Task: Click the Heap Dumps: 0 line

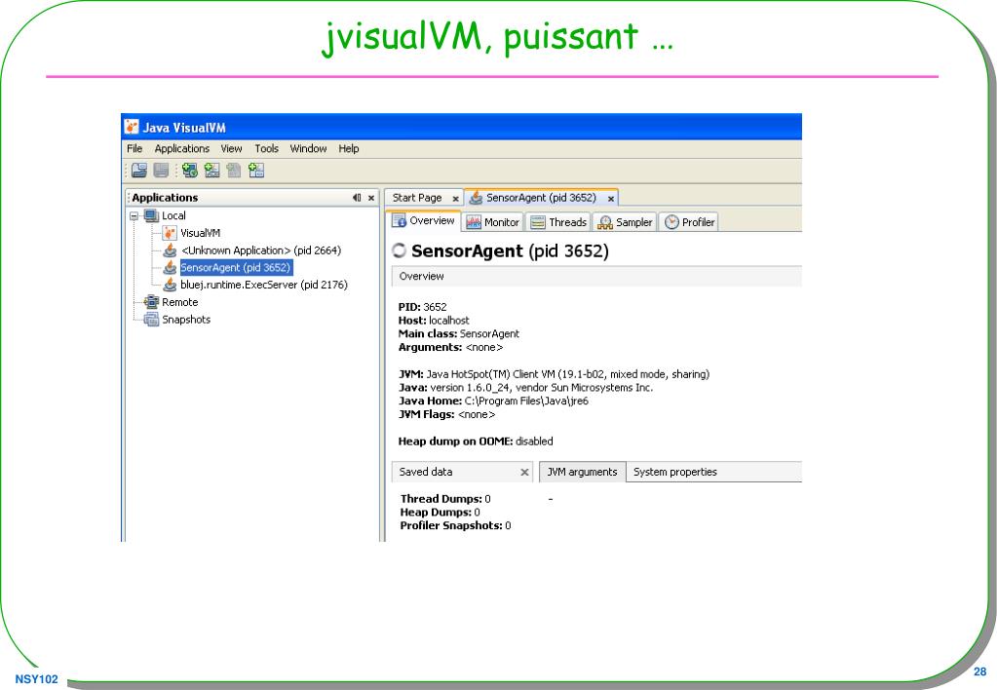Action: coord(440,512)
